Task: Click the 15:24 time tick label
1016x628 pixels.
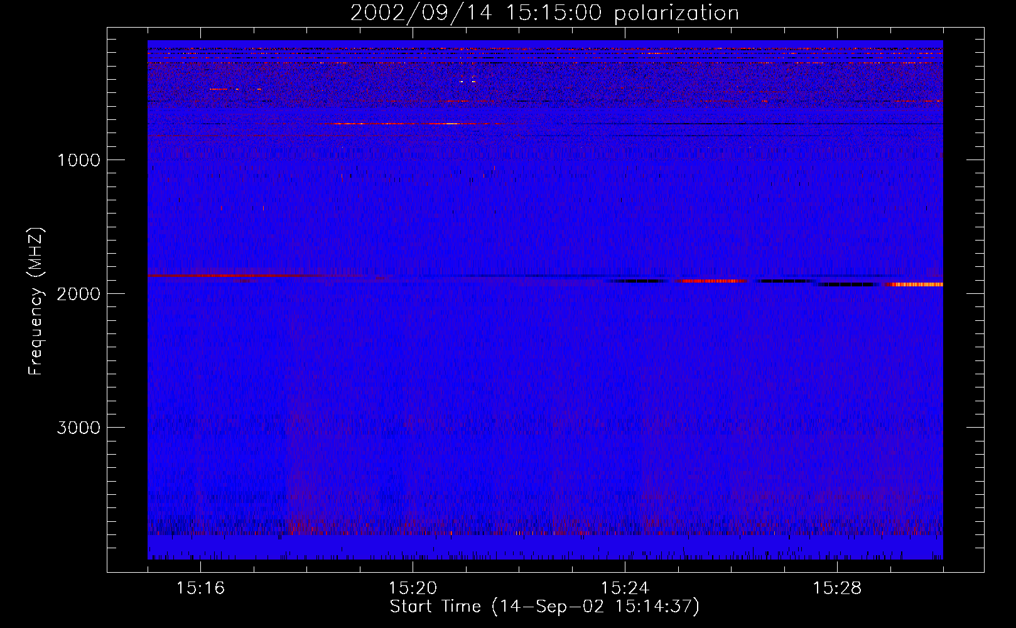Action: click(625, 588)
